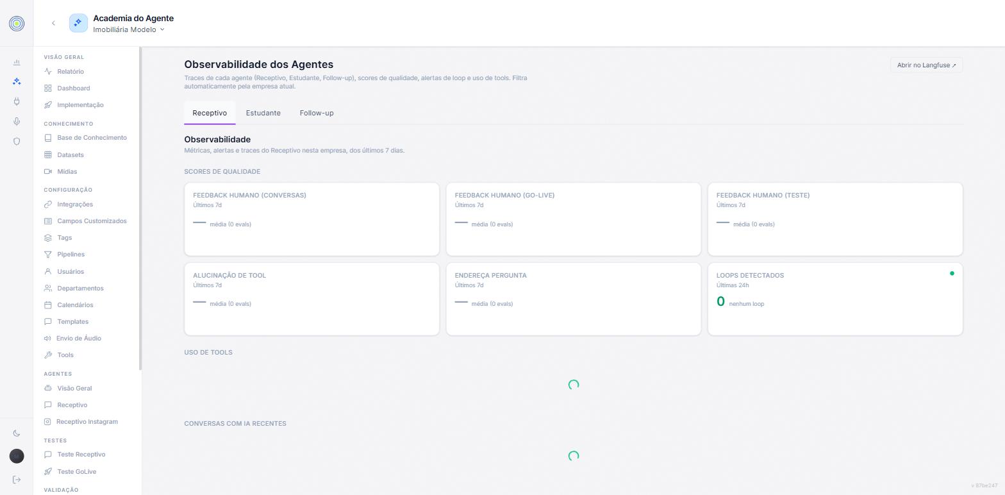The height and width of the screenshot is (495, 1005).
Task: Click the Usuários person icon
Action: click(48, 272)
